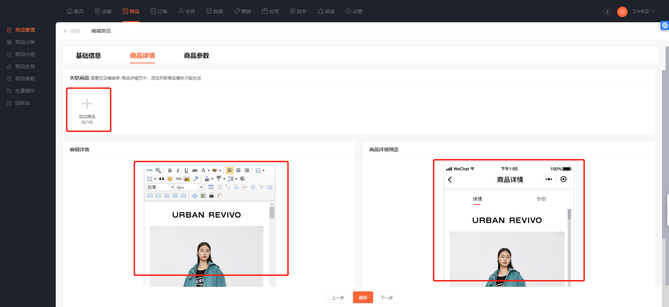Insert a hyperlink with chain icon
The height and width of the screenshot is (307, 669).
coord(178,179)
